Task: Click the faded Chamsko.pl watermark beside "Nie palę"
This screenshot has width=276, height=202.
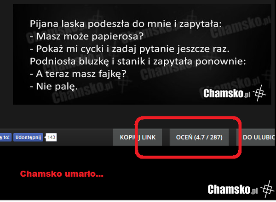Action: pos(82,92)
